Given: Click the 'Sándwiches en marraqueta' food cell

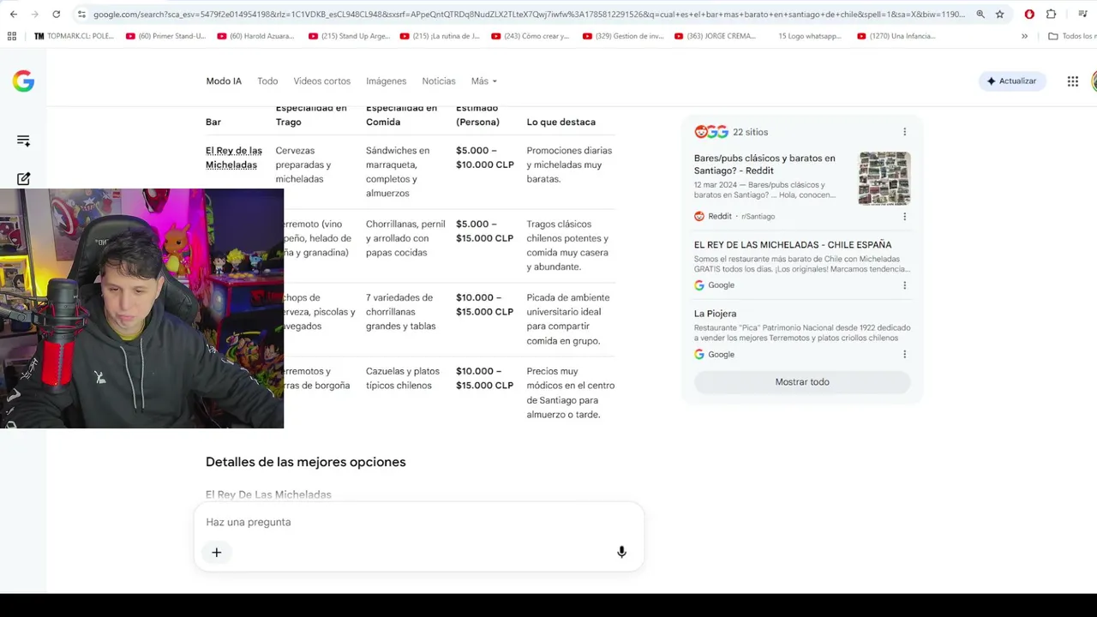Looking at the screenshot, I should click(398, 171).
